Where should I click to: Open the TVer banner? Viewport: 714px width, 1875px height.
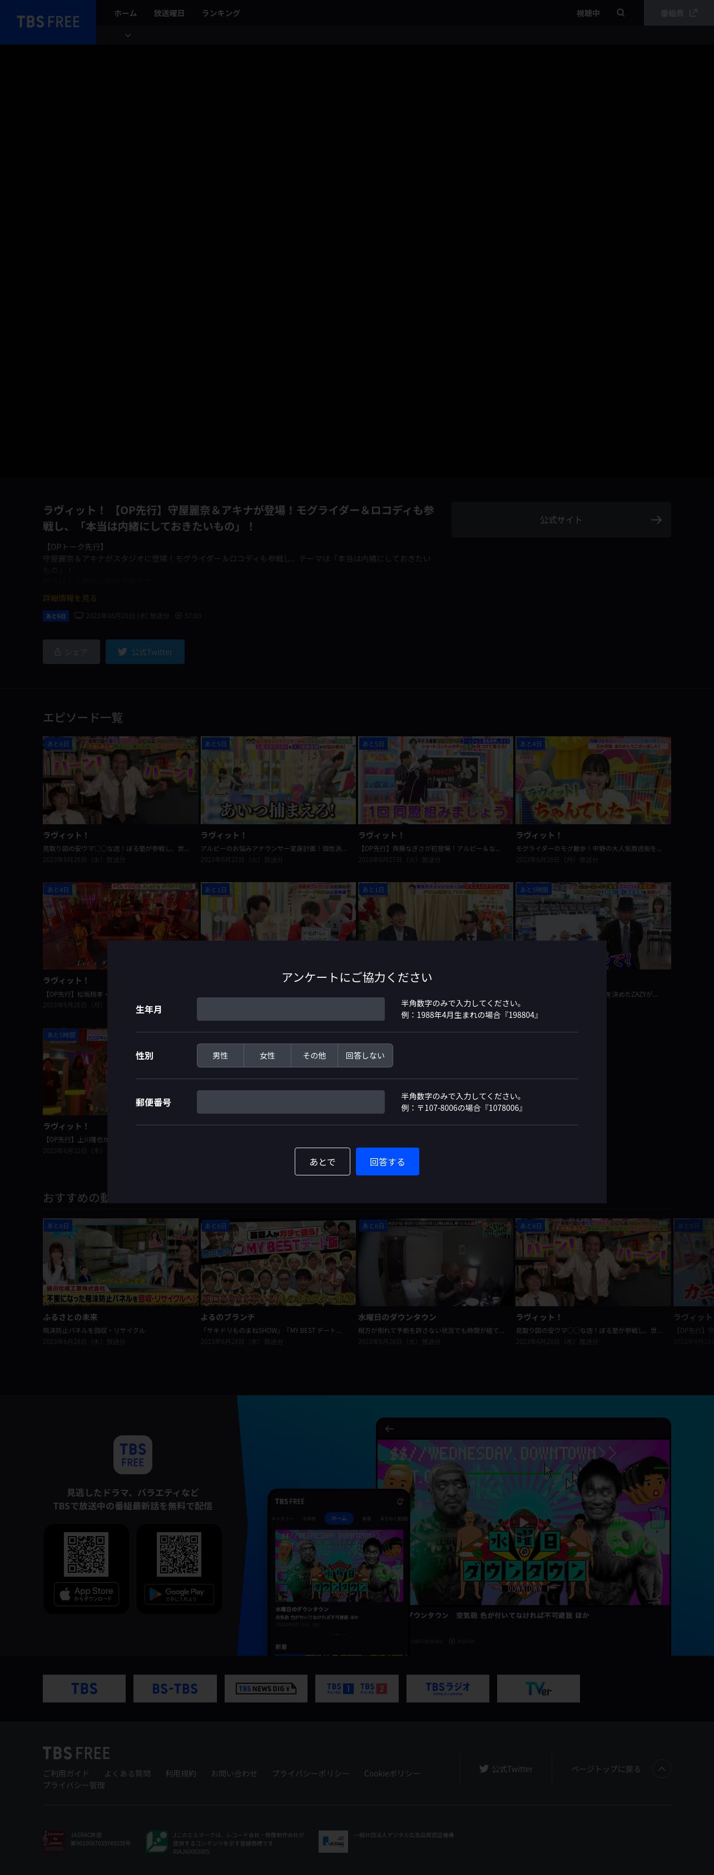[x=538, y=1689]
